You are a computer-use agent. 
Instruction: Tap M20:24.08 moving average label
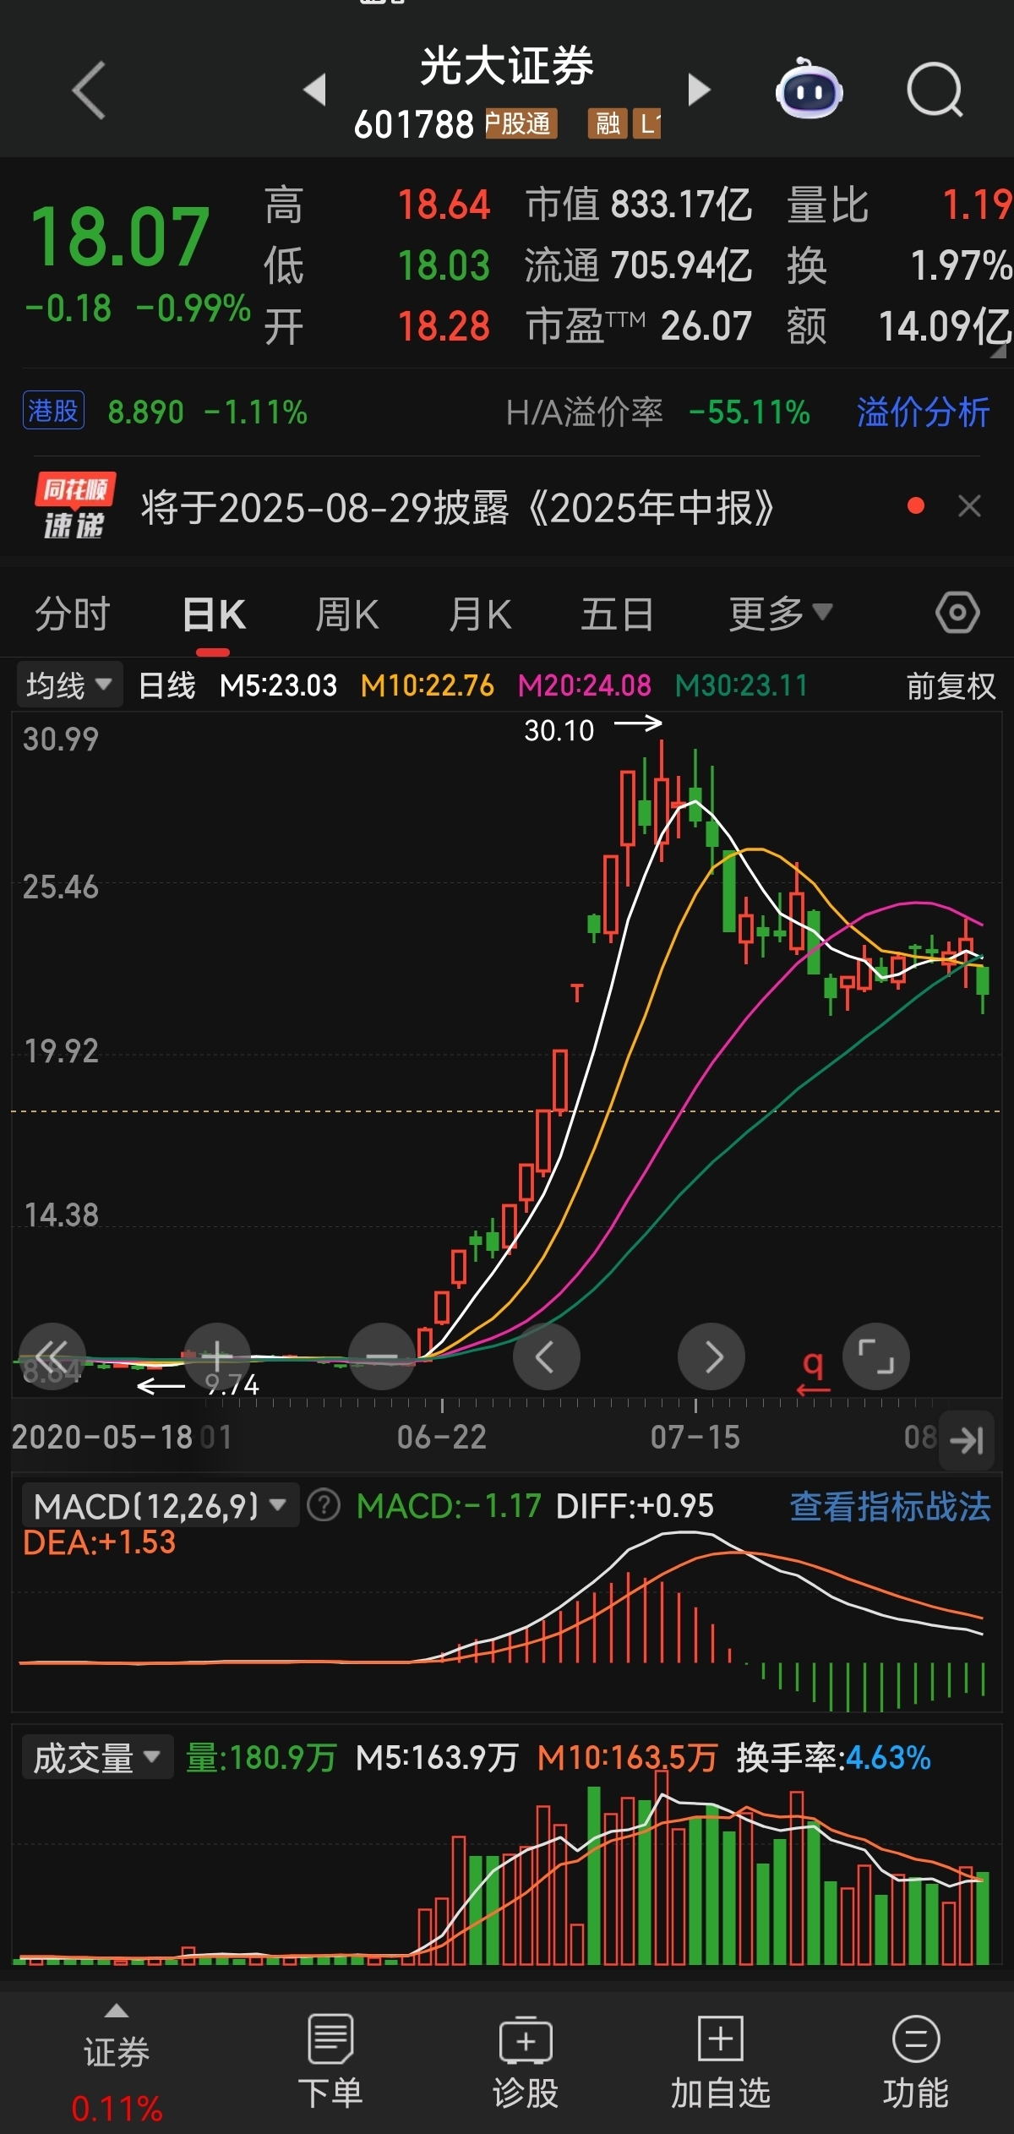pyautogui.click(x=584, y=685)
